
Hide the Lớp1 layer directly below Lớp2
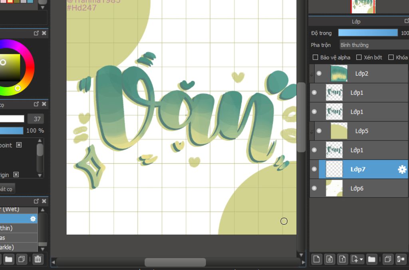[314, 93]
